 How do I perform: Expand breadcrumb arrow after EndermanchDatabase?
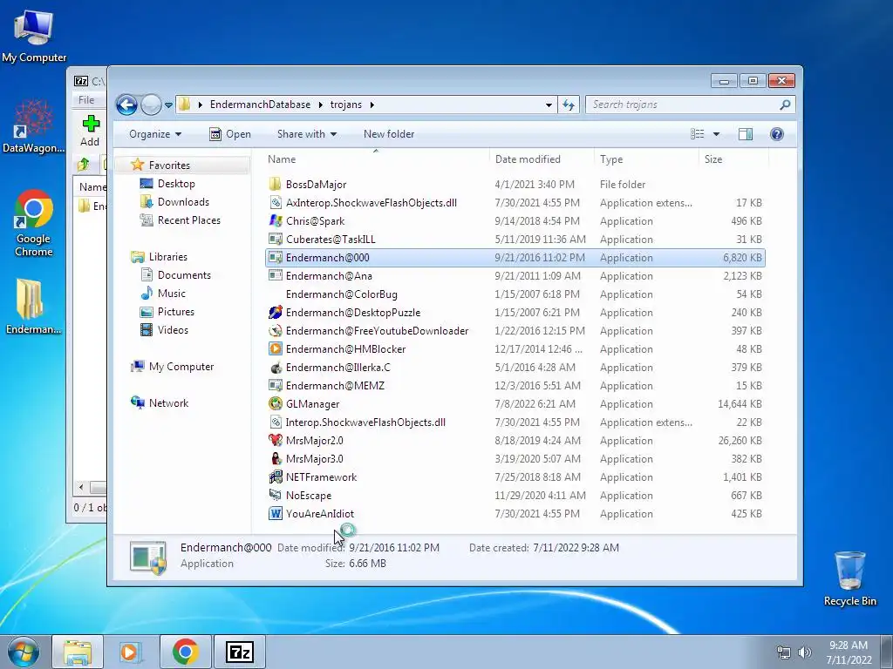coord(320,105)
